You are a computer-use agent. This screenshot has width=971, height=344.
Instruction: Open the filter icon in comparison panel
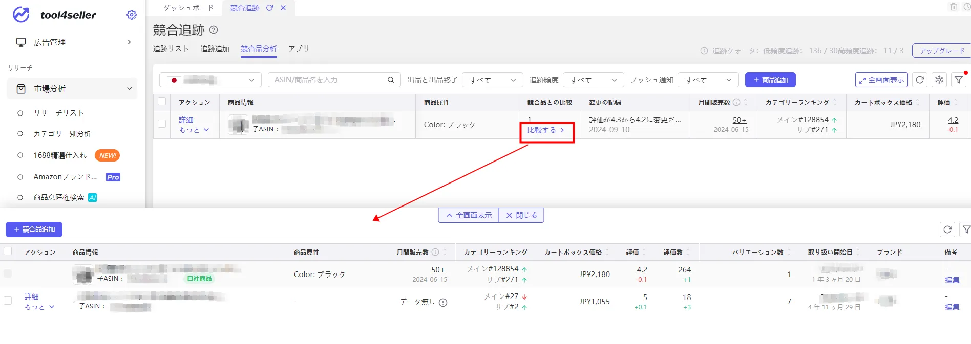coord(966,230)
